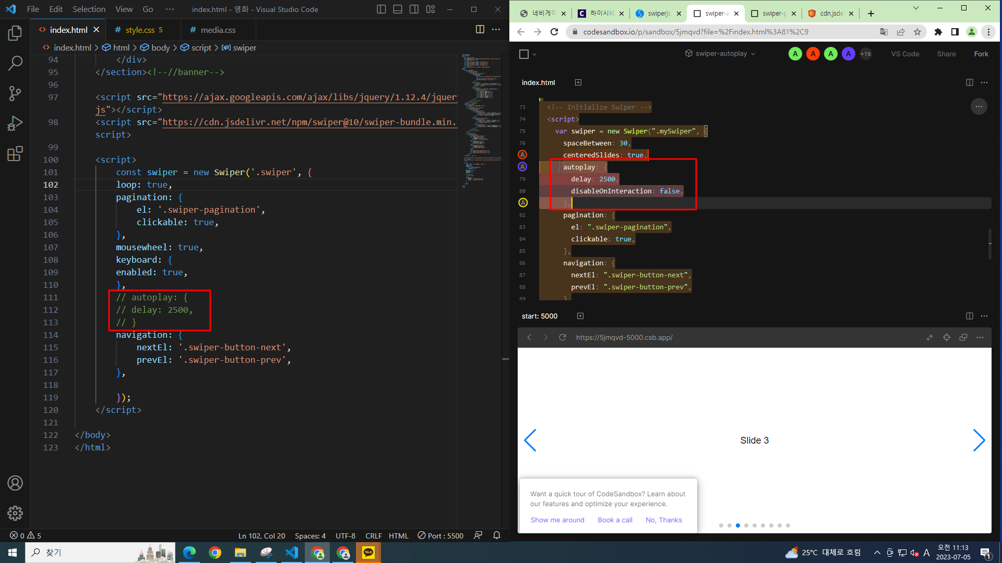Toggle the primary sidebar layout button
The width and height of the screenshot is (1002, 563).
click(381, 9)
